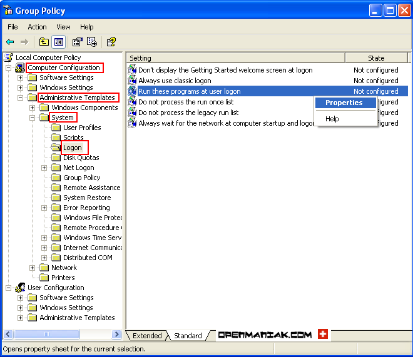Expand Software Settings under Computer Configuration
413x357 pixels.
[x=20, y=78]
